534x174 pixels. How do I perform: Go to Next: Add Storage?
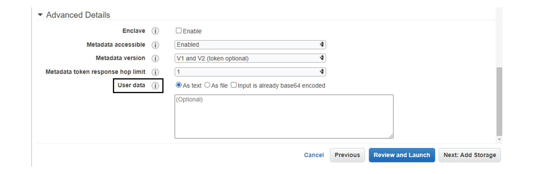click(470, 155)
